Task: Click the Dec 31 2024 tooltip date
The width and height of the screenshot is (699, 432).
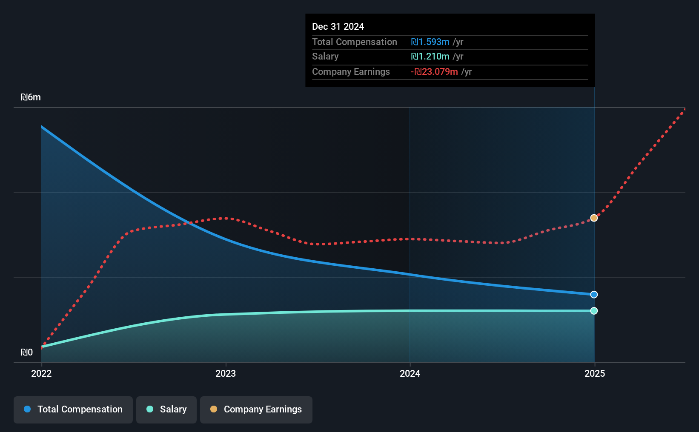Action: tap(338, 26)
